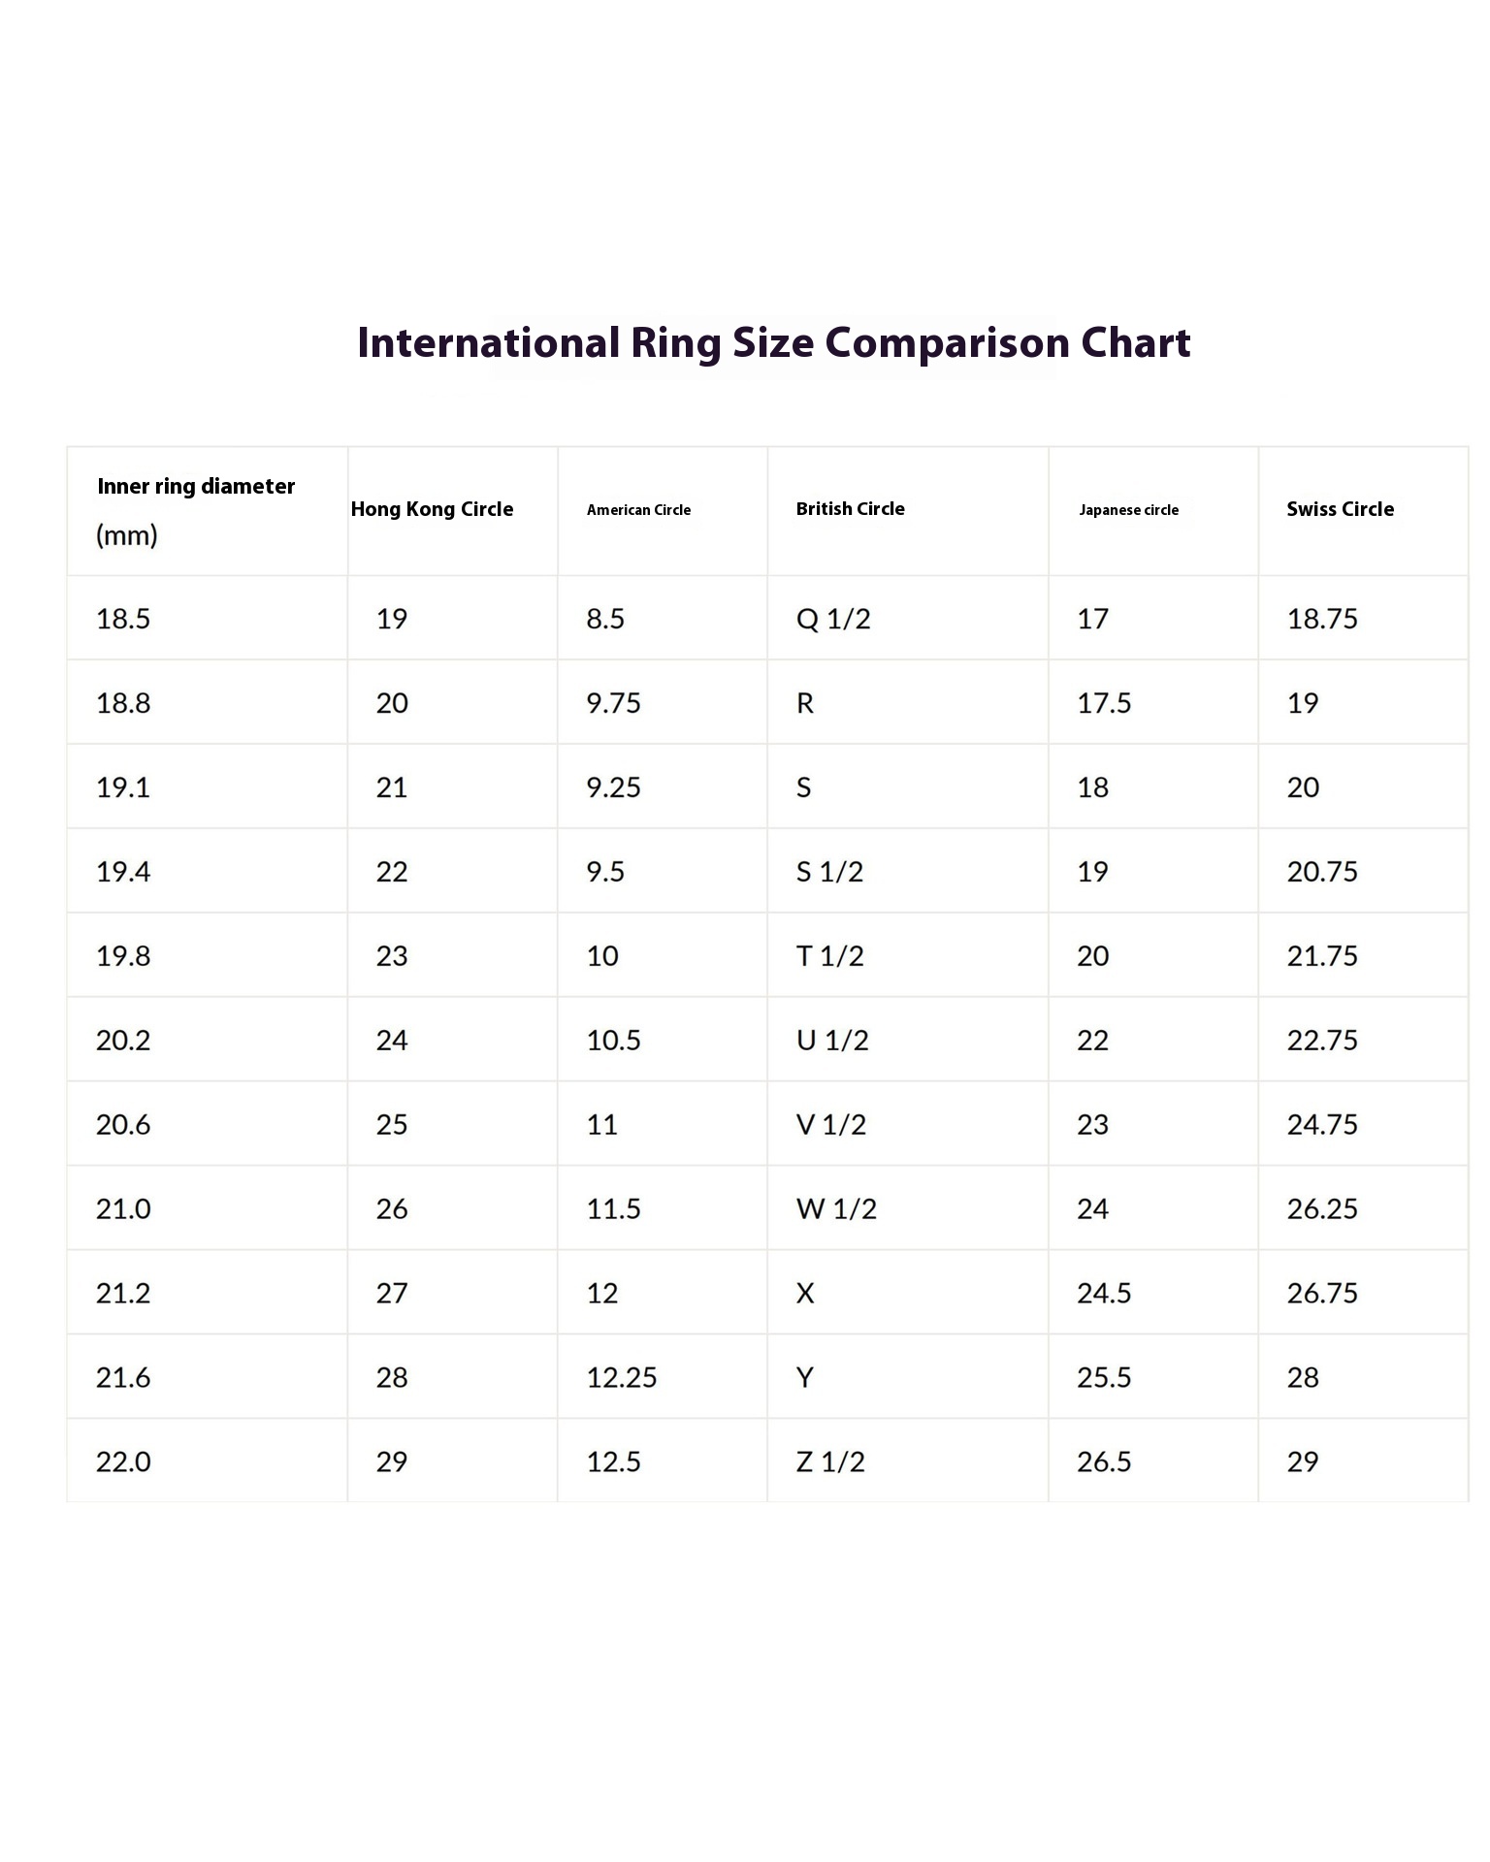Select the 26.25 Swiss size cell
Viewport: 1490px width, 1862px height.
click(1363, 1208)
